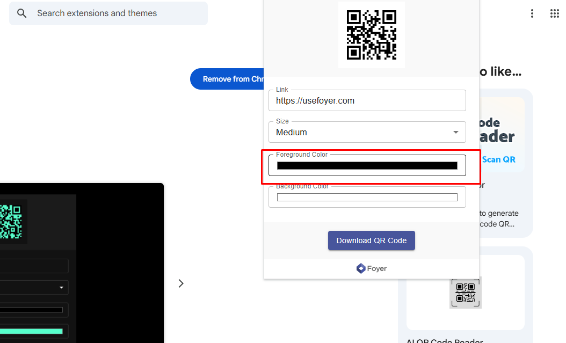This screenshot has height=343, width=566.
Task: Click the search magnifier icon
Action: [x=21, y=13]
